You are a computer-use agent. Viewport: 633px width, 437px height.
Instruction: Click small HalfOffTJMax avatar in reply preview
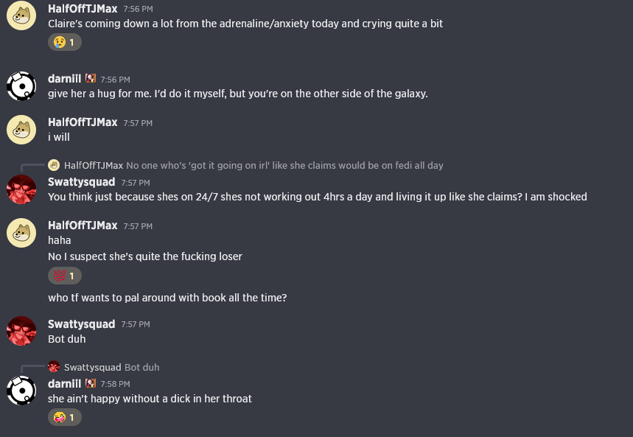(x=54, y=165)
